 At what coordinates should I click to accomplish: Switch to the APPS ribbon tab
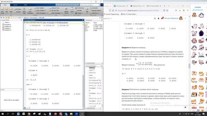pyautogui.click(x=25, y=5)
